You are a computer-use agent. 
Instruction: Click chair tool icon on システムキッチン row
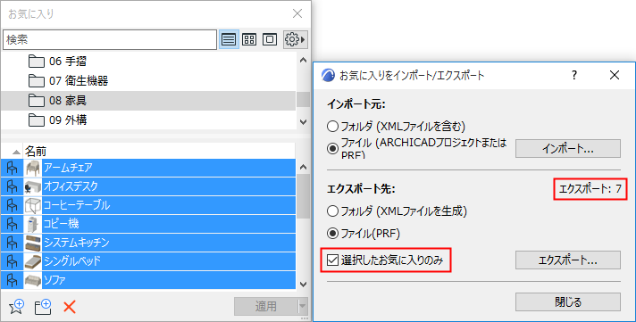click(13, 243)
